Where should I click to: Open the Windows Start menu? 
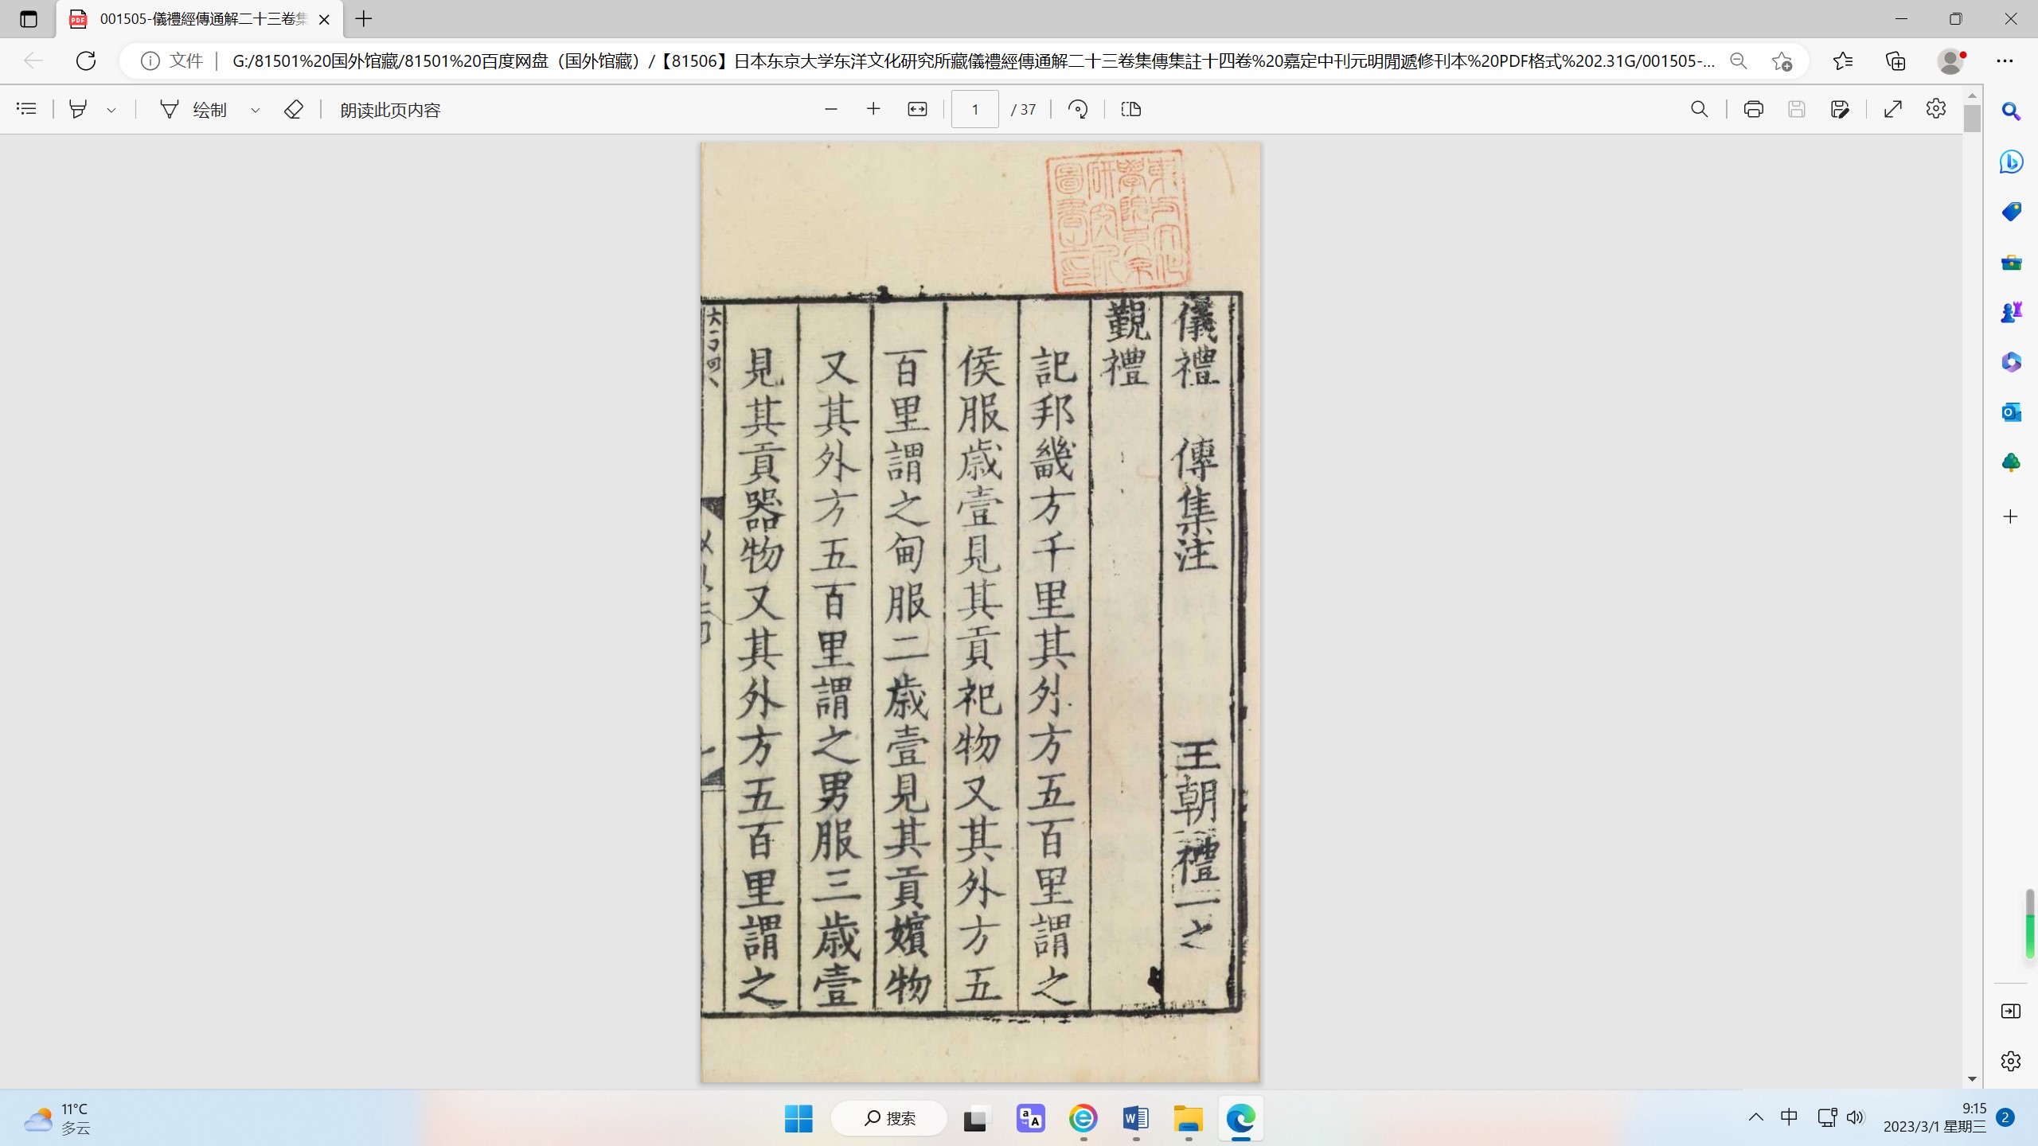798,1118
